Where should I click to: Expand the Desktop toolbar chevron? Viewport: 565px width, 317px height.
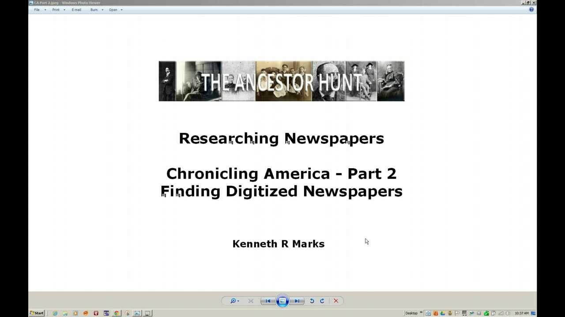pyautogui.click(x=421, y=312)
